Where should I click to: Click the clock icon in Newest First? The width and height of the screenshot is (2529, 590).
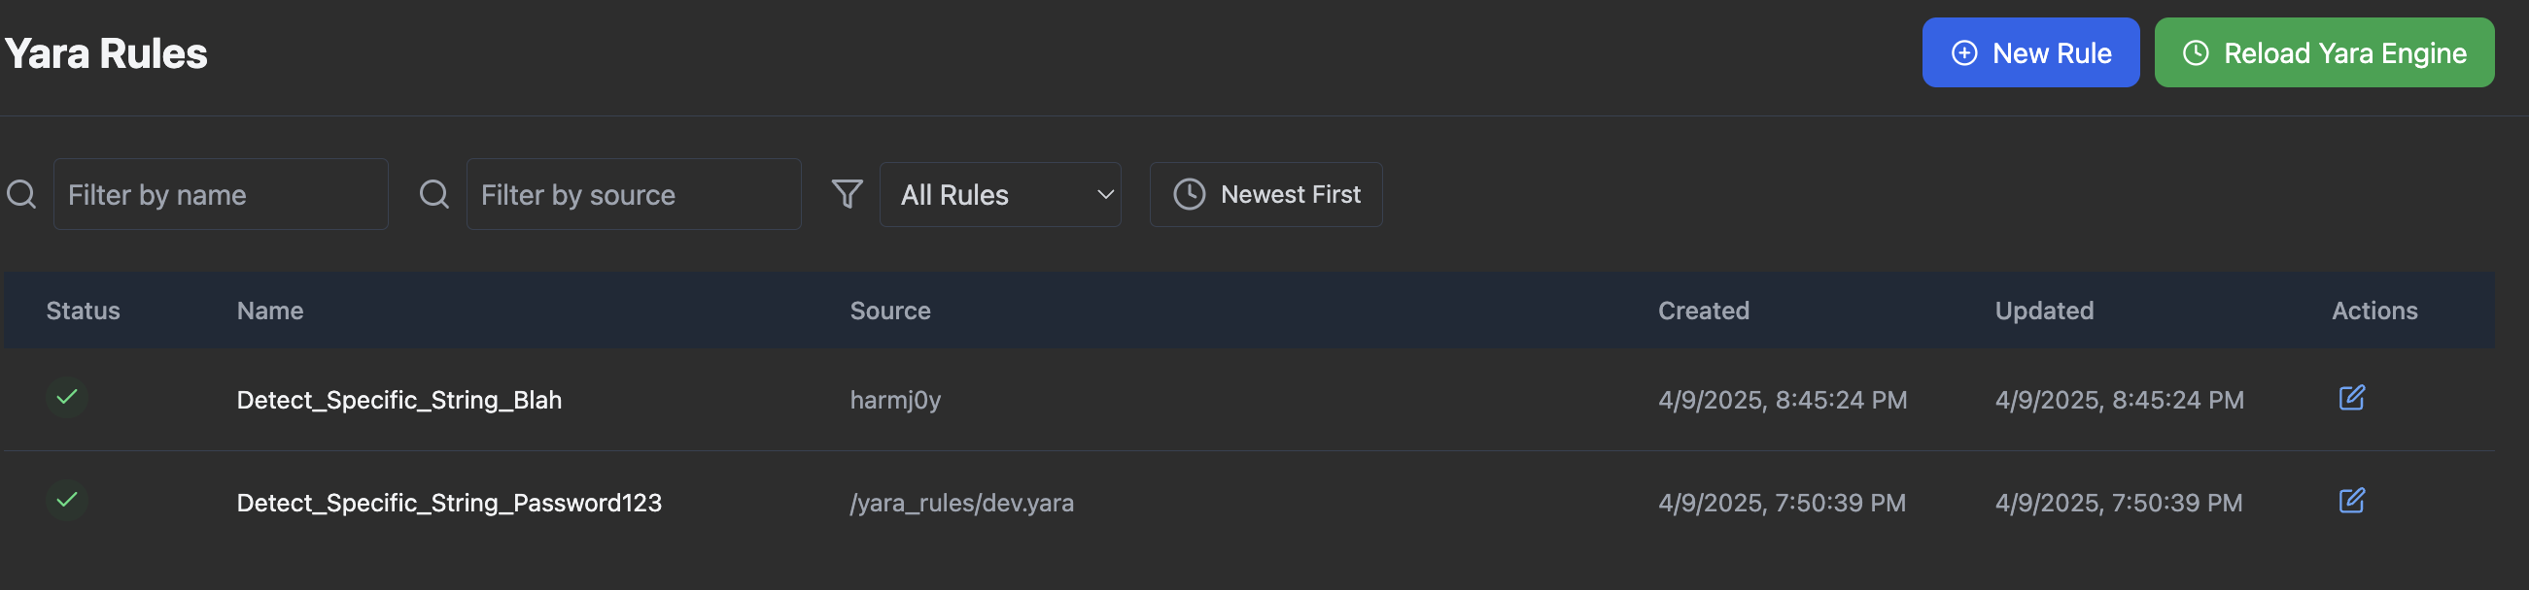click(x=1189, y=194)
